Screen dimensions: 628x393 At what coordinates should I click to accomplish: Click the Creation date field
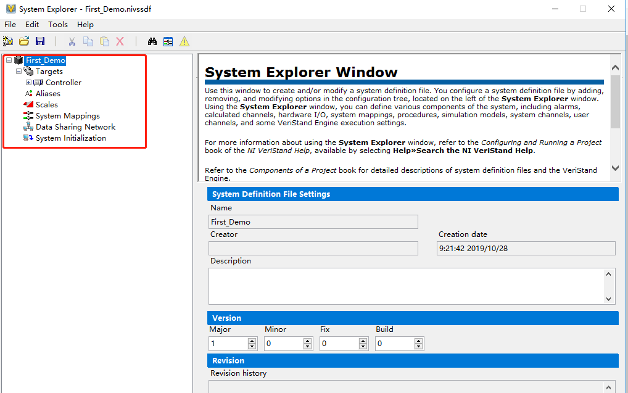(526, 249)
